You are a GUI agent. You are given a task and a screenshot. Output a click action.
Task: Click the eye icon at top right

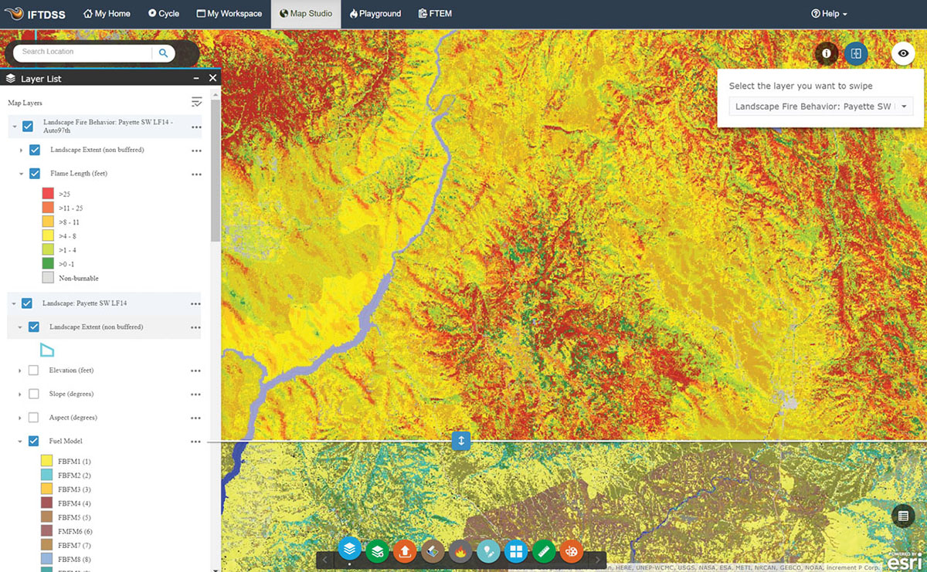coord(903,53)
